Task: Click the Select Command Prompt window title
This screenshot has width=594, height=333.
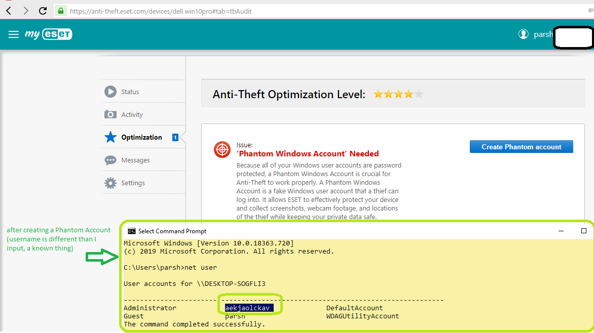Action: pos(172,231)
